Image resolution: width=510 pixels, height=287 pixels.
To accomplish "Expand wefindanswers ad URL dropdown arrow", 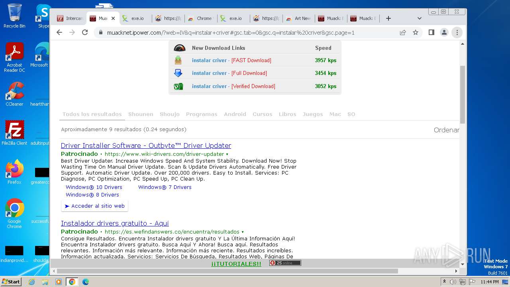I will click(x=243, y=232).
